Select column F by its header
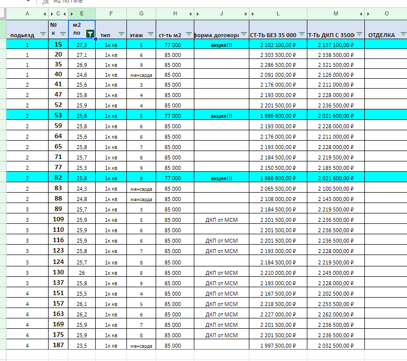 111,14
